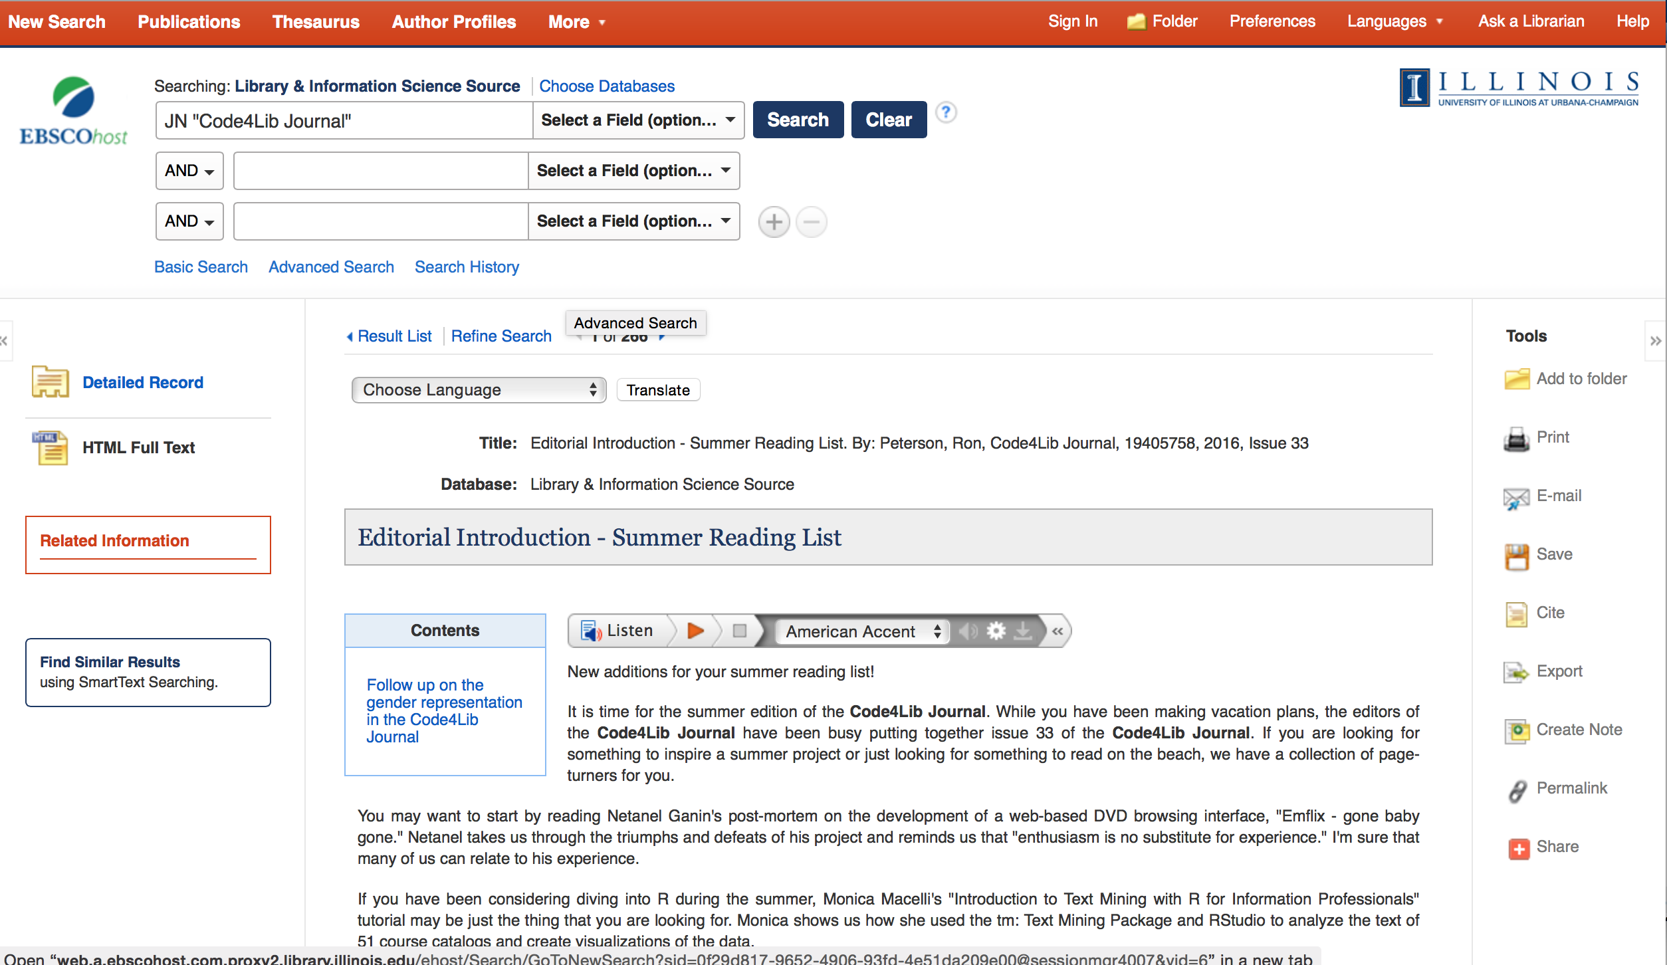
Task: Open Publications menu item
Action: [x=189, y=22]
